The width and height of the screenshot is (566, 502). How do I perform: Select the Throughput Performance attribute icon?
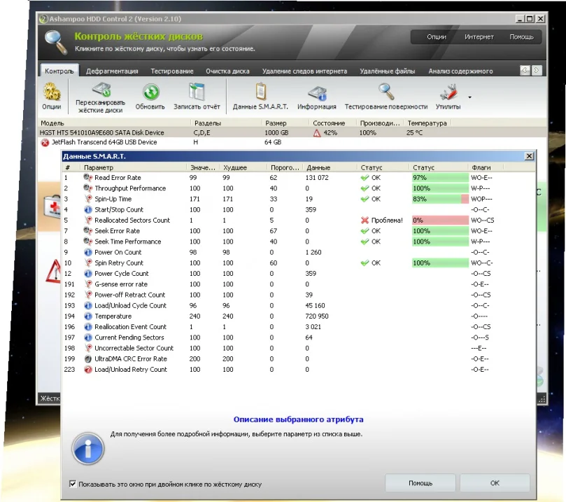(87, 188)
